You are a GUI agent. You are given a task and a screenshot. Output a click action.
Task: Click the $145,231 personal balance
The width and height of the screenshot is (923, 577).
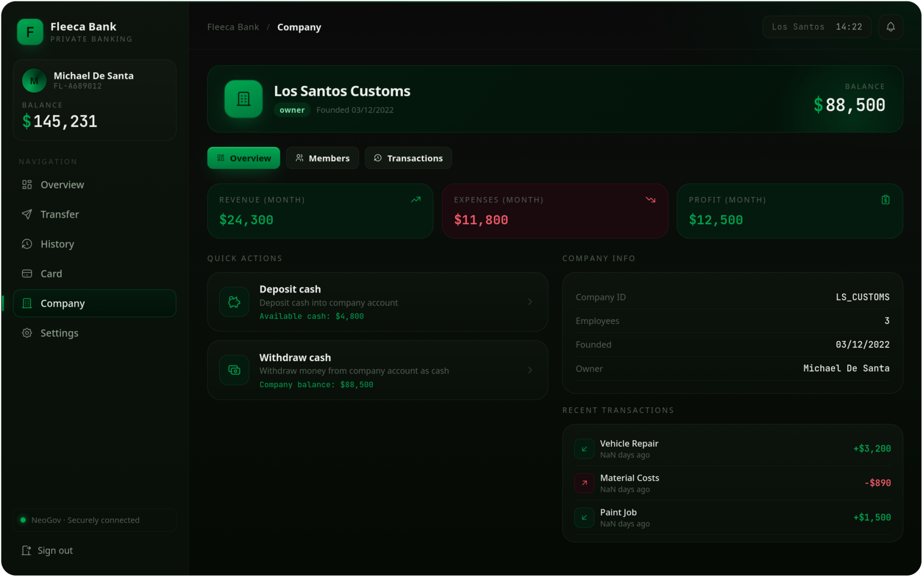60,121
